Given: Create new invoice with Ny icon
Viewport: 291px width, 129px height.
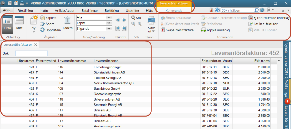Looking at the screenshot, I should tap(34, 20).
